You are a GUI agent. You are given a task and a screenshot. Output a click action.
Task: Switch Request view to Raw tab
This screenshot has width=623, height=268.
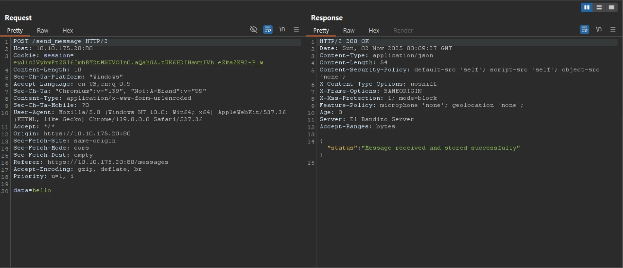pos(43,31)
